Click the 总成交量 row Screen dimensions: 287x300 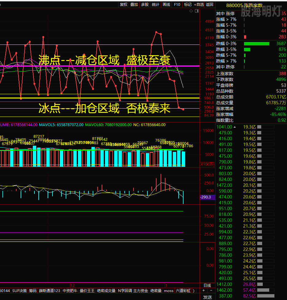coord(251,103)
